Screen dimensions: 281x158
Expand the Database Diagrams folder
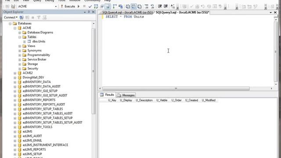[20, 32]
